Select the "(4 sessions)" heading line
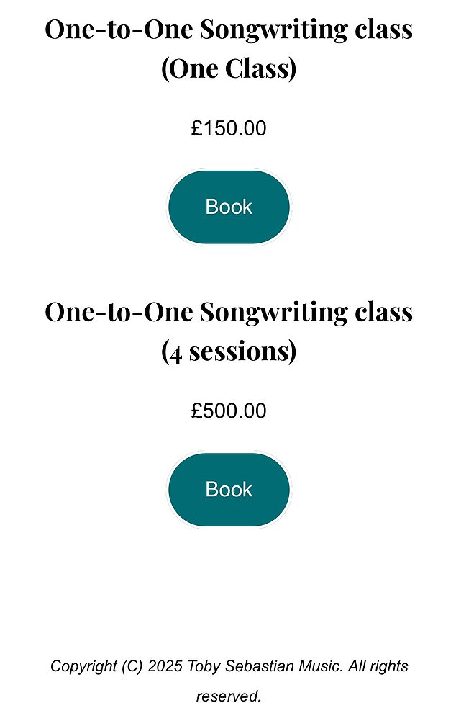This screenshot has height=708, width=456. tap(229, 351)
